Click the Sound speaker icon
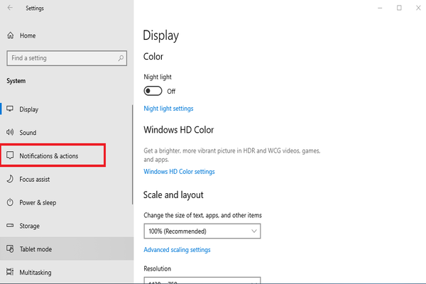This screenshot has width=426, height=284. (x=10, y=132)
